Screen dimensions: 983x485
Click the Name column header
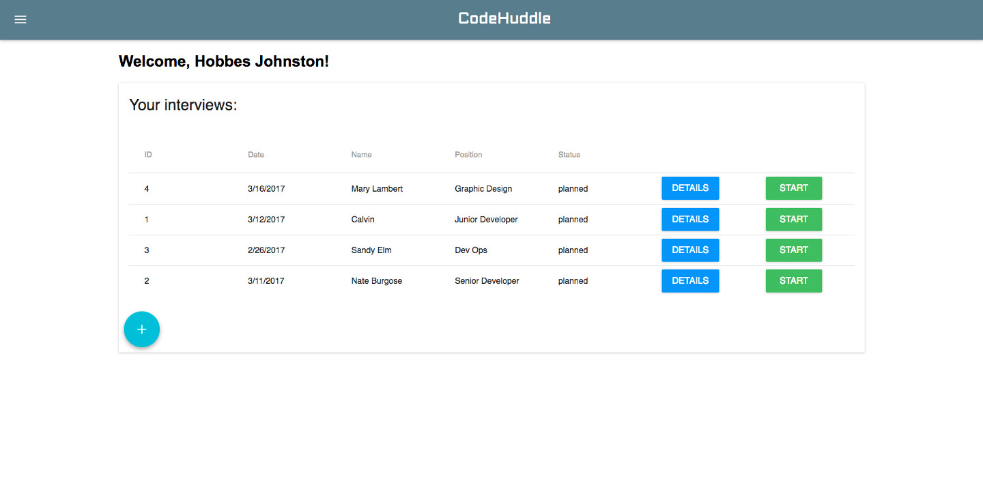click(x=362, y=155)
